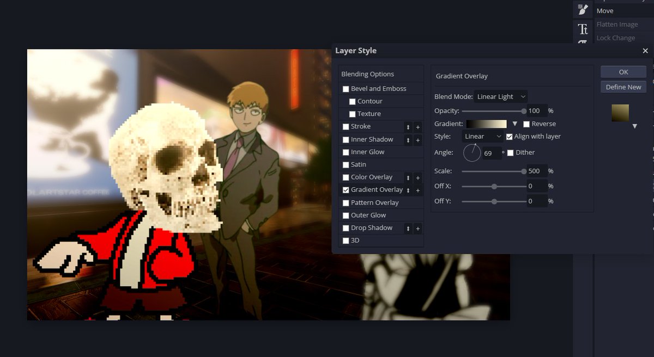Open the Character panel Tt icon

(x=583, y=29)
